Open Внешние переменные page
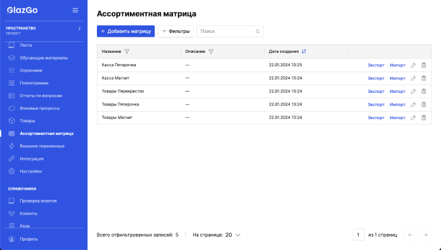 42,146
